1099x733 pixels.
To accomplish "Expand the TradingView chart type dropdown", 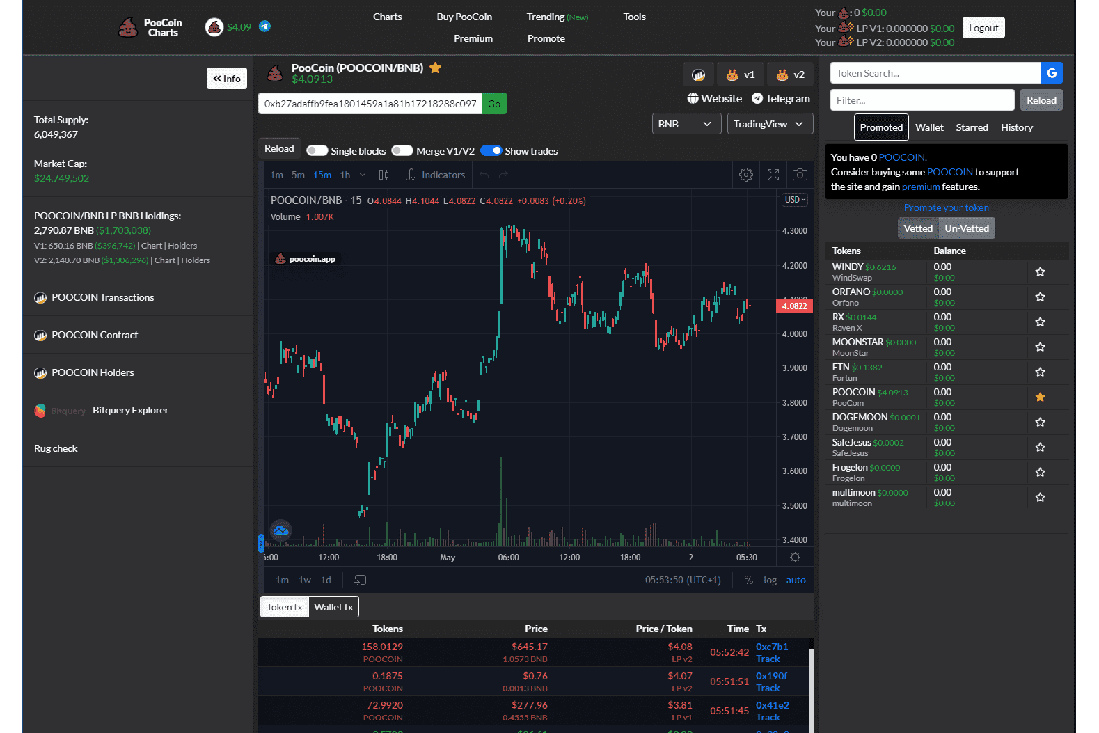I will tap(769, 124).
